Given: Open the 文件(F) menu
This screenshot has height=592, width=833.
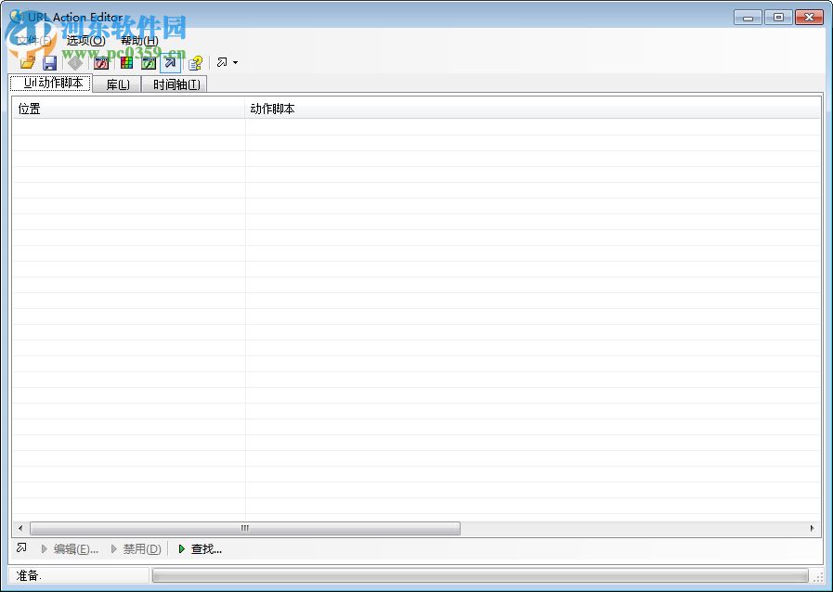Looking at the screenshot, I should pyautogui.click(x=30, y=39).
